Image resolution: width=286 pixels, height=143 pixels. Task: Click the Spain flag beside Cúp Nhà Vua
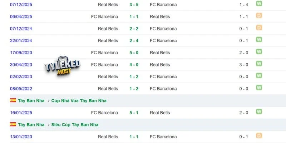(x=13, y=100)
